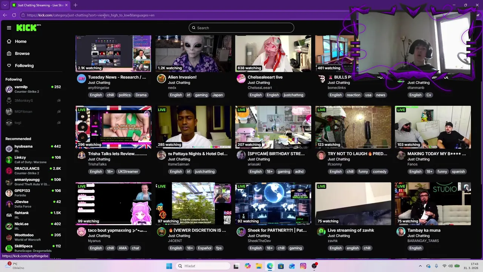Go back in the browser

coord(5,15)
